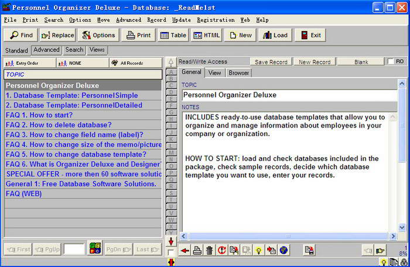Click the colored grid icon in navigation bar

coord(95,248)
